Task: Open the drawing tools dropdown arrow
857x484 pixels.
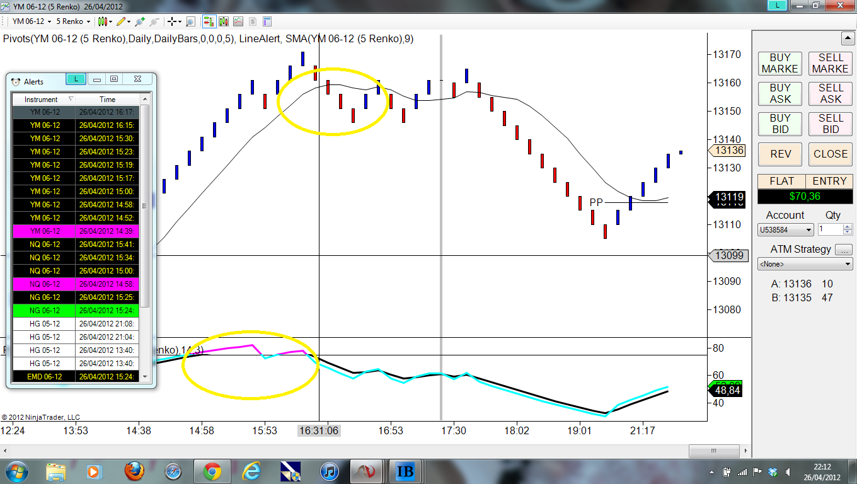Action: 130,21
